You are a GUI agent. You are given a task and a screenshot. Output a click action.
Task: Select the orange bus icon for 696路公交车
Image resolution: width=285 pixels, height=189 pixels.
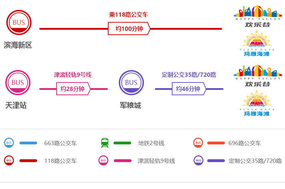pos(198,143)
